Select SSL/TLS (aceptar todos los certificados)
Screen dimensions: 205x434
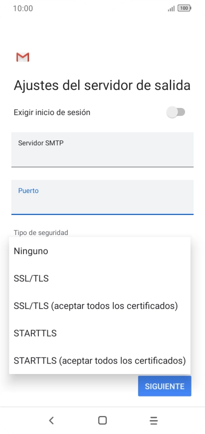(x=100, y=306)
